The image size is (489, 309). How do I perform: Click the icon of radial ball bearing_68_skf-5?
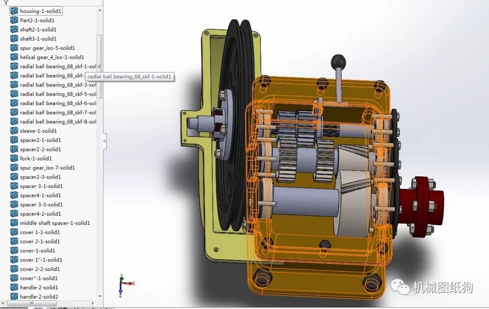coord(14,94)
